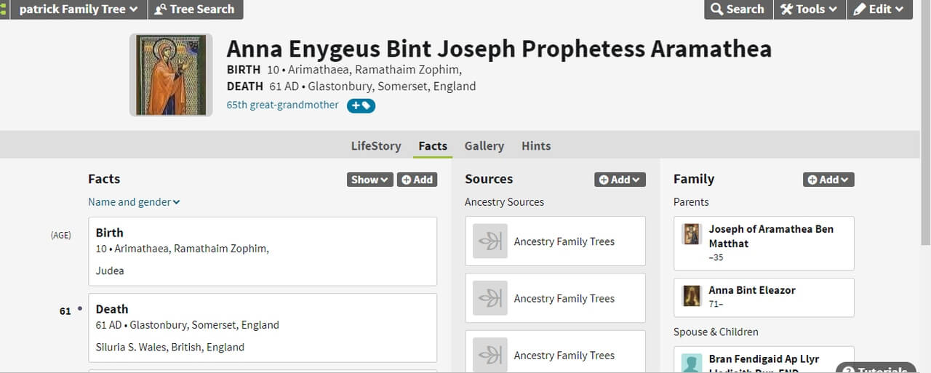This screenshot has height=373, width=931.
Task: Click the Search magnifier button
Action: point(737,9)
